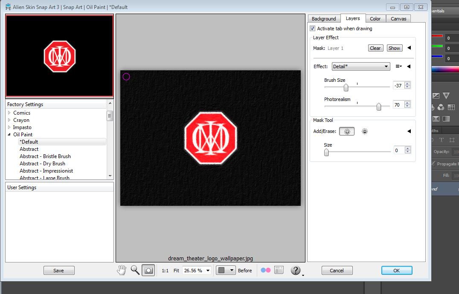Click the logo navigator thumbnail
This screenshot has height=294, width=459.
[59, 56]
